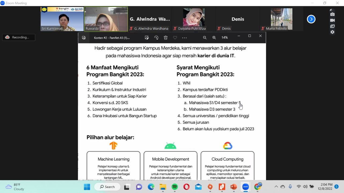344x193 pixels.
Task: Open Spotify from the taskbar
Action: coord(175,187)
